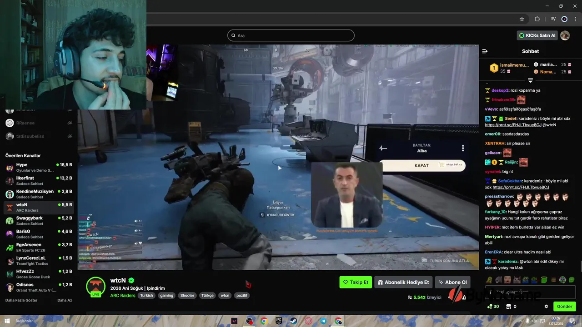
Task: Open the user profile avatar menu
Action: [565, 35]
